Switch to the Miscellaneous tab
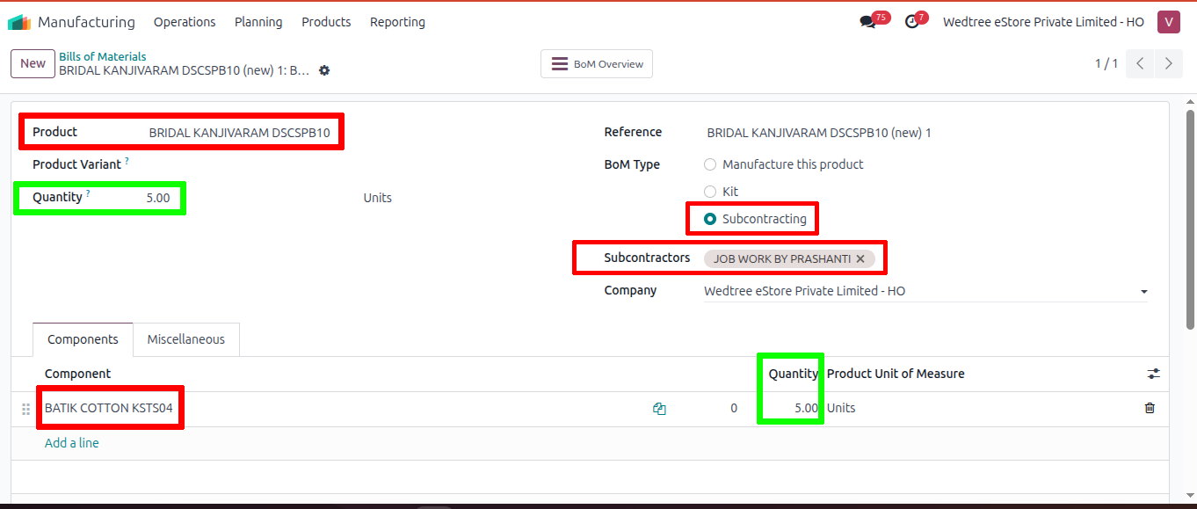1197x509 pixels. pos(185,339)
